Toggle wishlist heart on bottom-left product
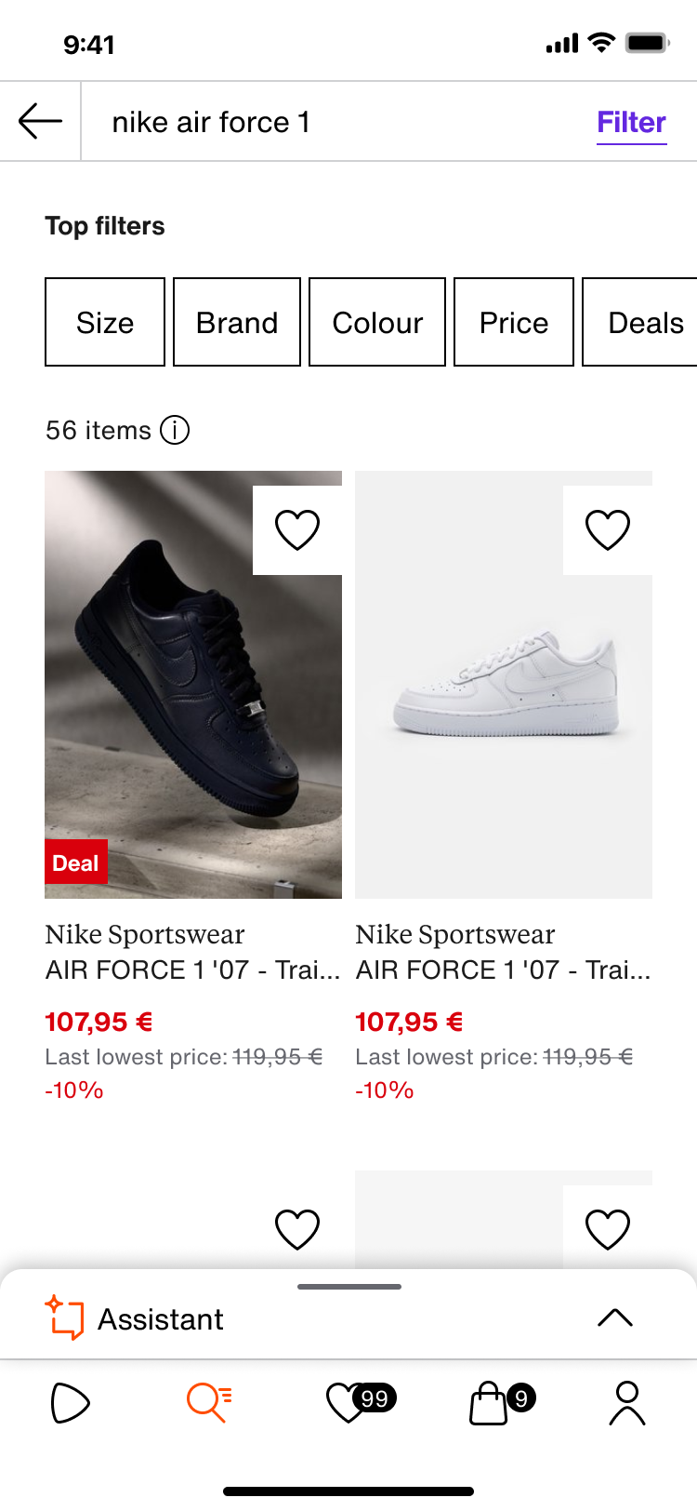This screenshot has height=1511, width=697. 297,1229
